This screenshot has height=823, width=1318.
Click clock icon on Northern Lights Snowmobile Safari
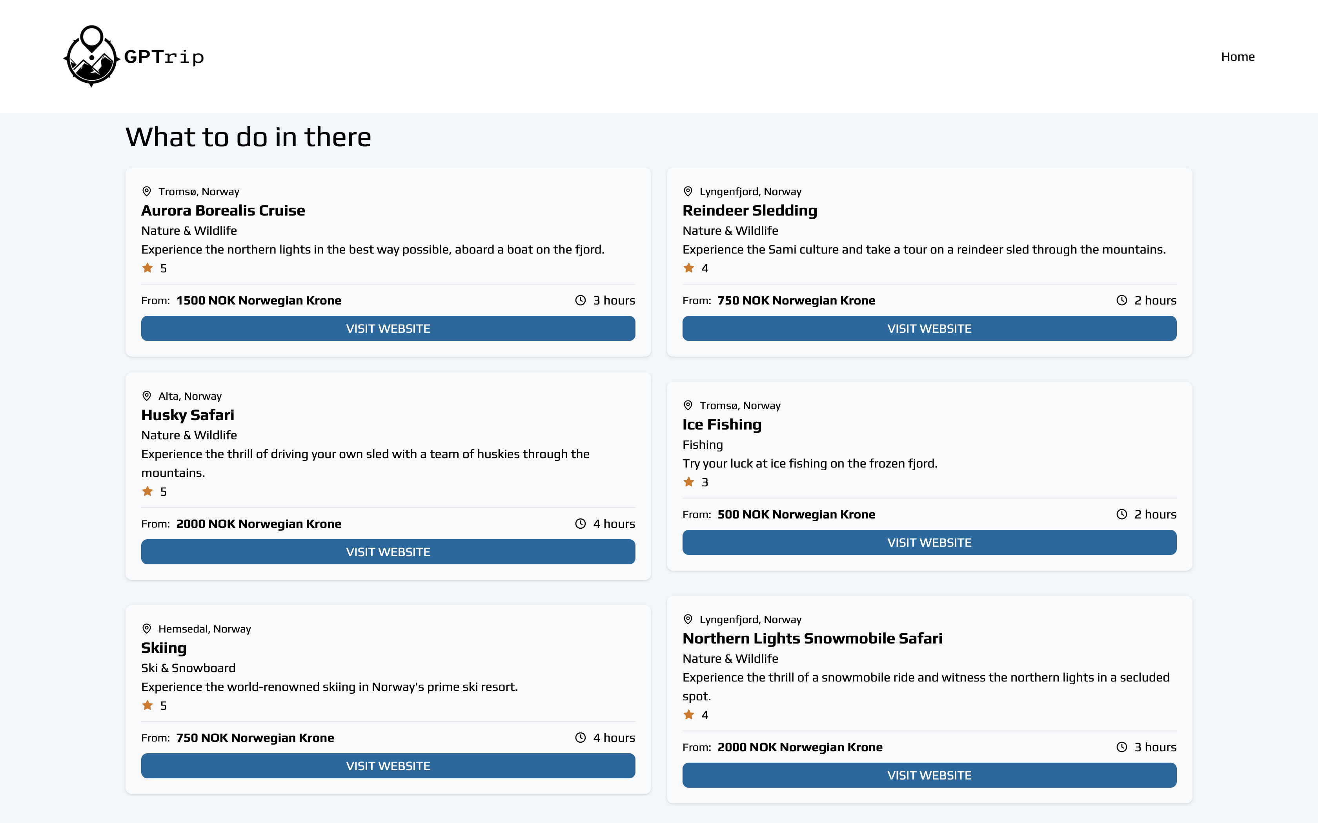coord(1122,747)
